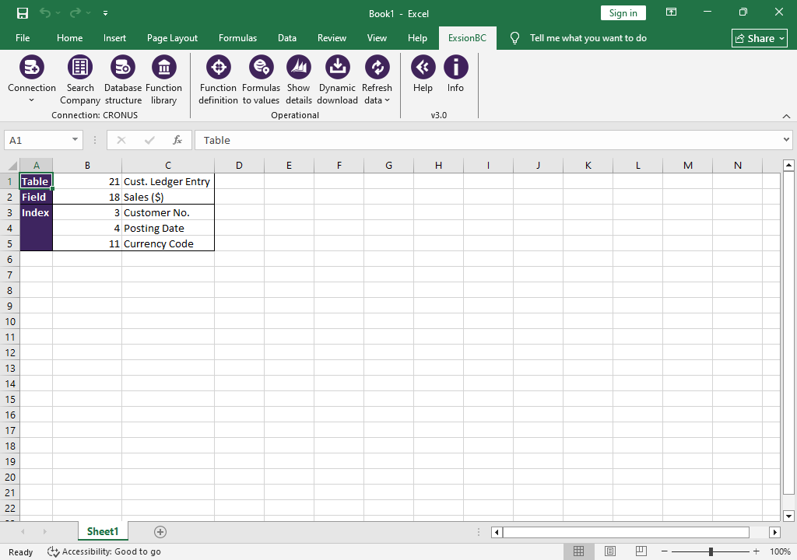Cancel the formula bar entry
This screenshot has width=797, height=560.
121,140
